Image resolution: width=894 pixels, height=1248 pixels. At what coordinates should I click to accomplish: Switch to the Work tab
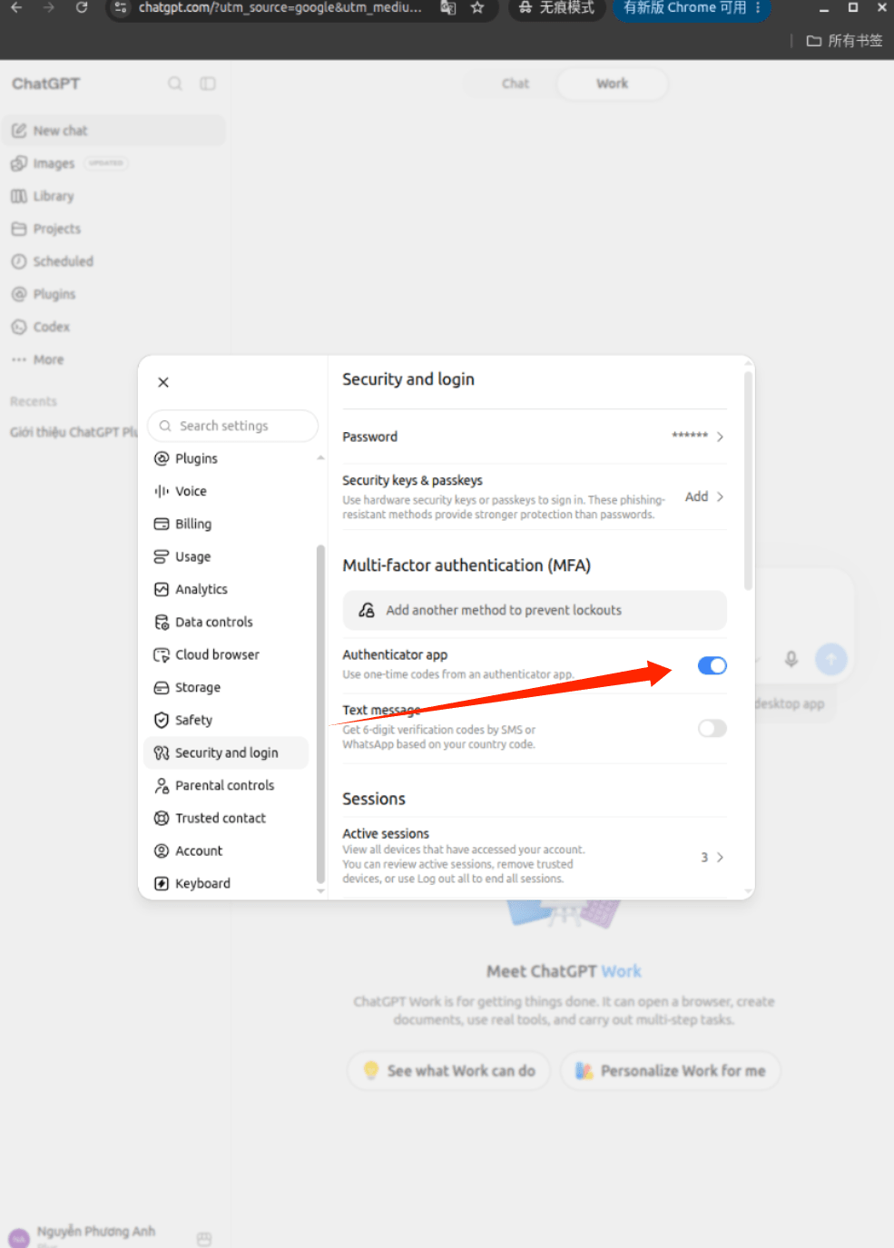612,84
